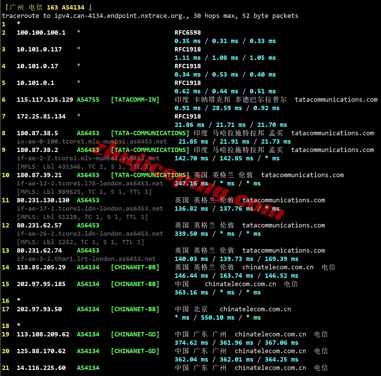Click hostname ix-ae-0-100.tcore1.mlv-mumbai.as6453.net
This screenshot has height=376, width=381.
pos(92,142)
